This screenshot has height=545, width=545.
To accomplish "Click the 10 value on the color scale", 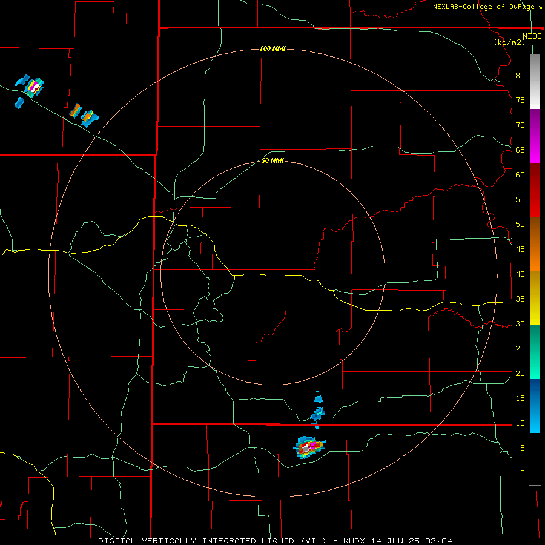I will (520, 423).
